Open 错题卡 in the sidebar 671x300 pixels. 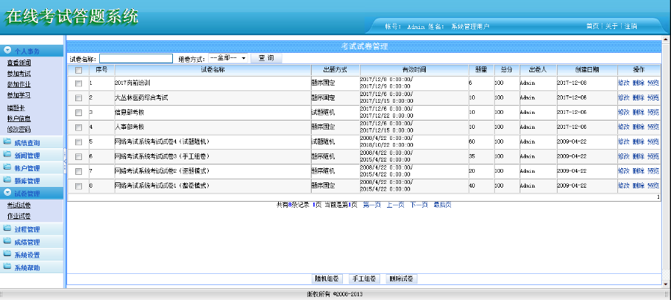[x=16, y=108]
